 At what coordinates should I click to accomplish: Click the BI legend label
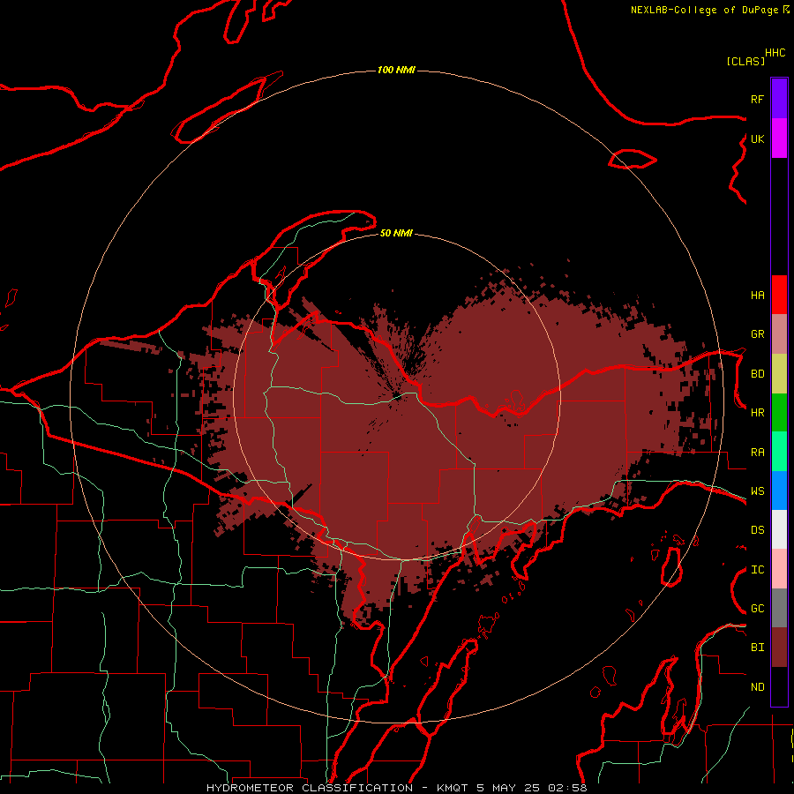pos(757,648)
